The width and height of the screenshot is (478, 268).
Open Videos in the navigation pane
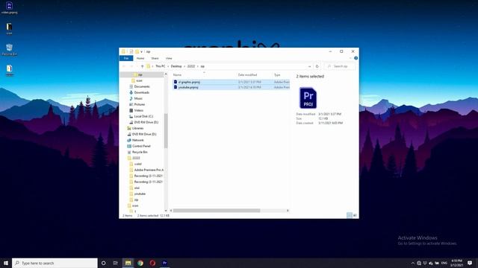tap(138, 110)
